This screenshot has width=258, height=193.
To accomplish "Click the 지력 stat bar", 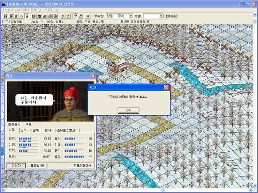I will [28, 151].
